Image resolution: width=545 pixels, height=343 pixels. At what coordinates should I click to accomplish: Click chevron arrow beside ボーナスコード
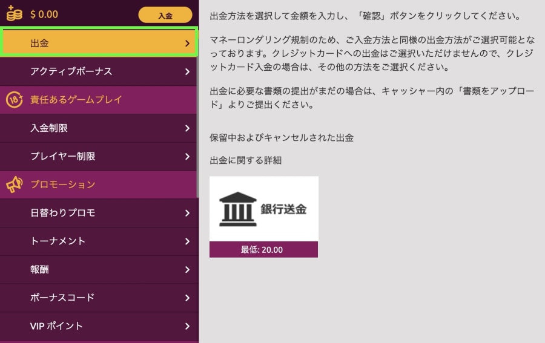(187, 298)
